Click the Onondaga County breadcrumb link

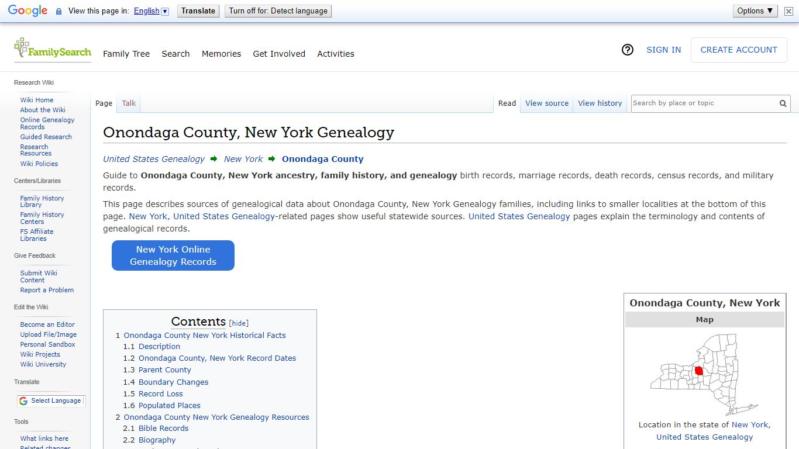[322, 159]
